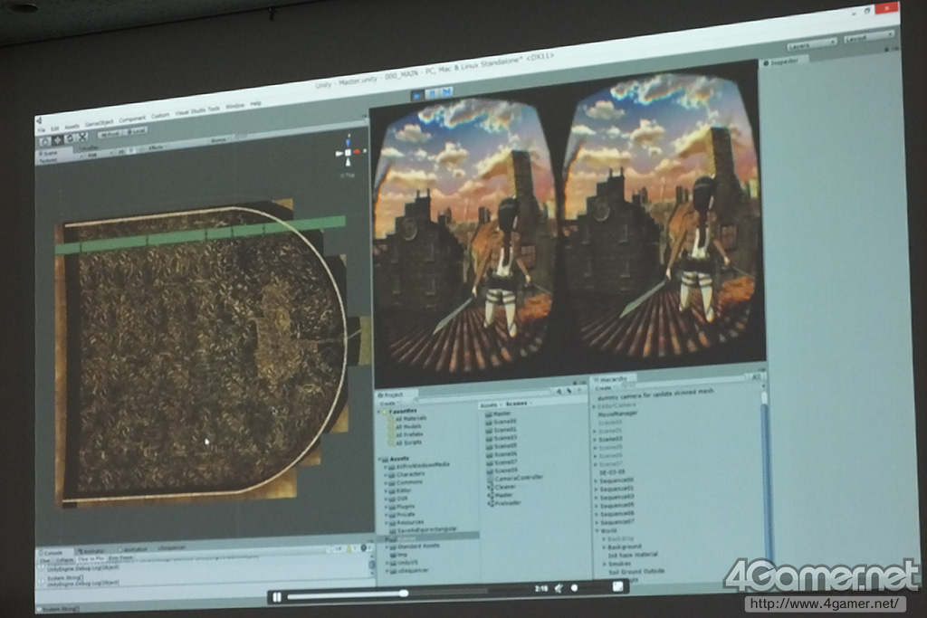927x618 pixels.
Task: Click the Clear button in Console
Action: (45, 561)
